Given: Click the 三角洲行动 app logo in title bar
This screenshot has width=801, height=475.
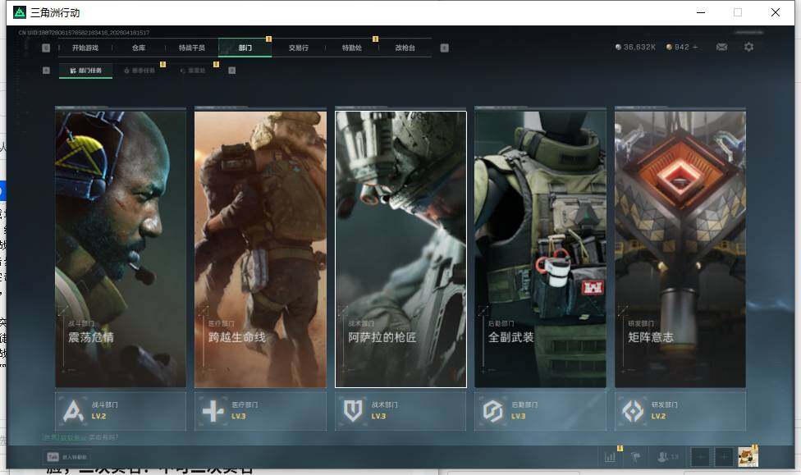Looking at the screenshot, I should [20, 13].
